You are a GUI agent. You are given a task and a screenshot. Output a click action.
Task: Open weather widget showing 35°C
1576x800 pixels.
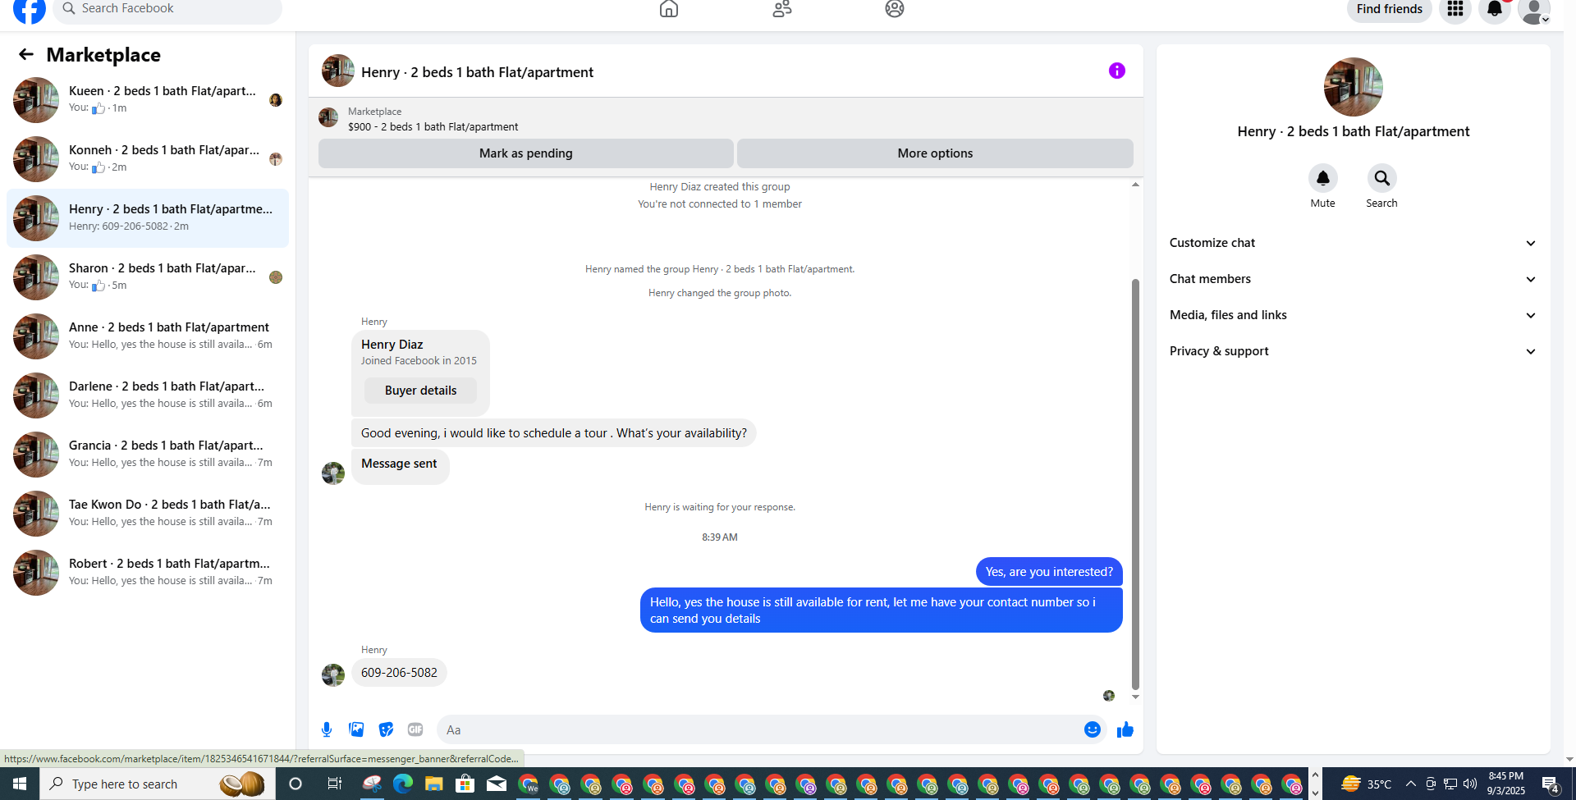point(1366,784)
